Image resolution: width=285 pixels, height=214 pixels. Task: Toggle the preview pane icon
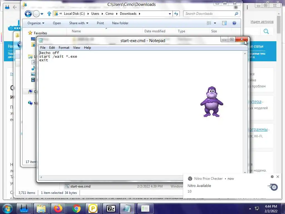tap(224, 23)
